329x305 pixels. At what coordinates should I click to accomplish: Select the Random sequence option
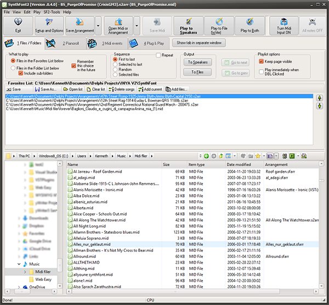pyautogui.click(x=115, y=69)
